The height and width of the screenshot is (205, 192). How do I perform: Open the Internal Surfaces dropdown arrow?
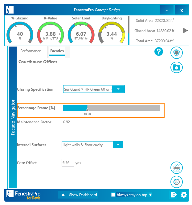118,145
